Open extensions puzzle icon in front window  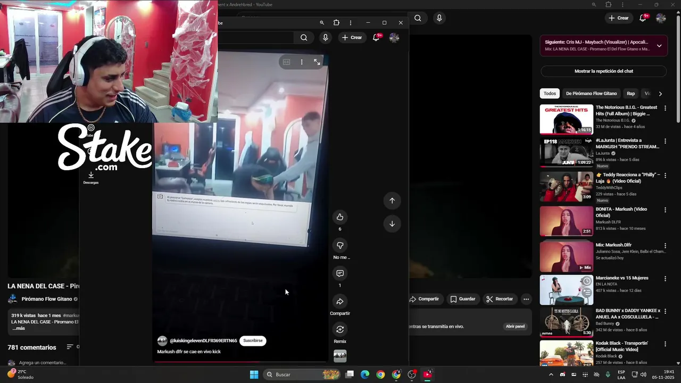tap(336, 23)
